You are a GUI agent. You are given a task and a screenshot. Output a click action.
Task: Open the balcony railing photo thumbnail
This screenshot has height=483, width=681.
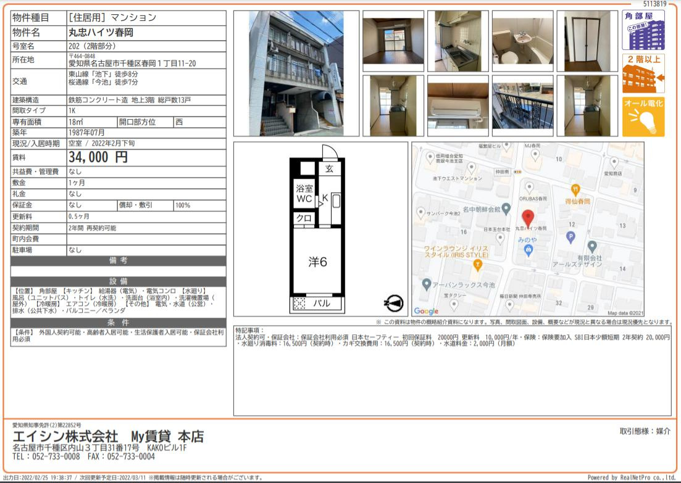pyautogui.click(x=522, y=106)
